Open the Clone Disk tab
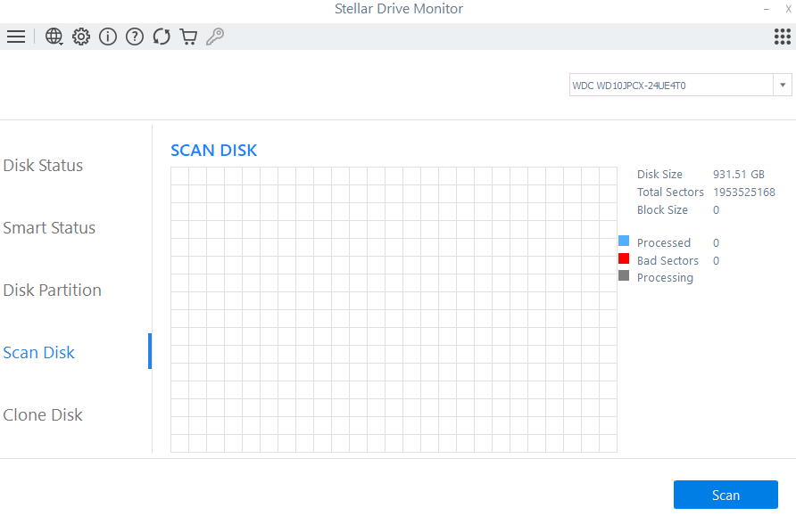 [43, 414]
